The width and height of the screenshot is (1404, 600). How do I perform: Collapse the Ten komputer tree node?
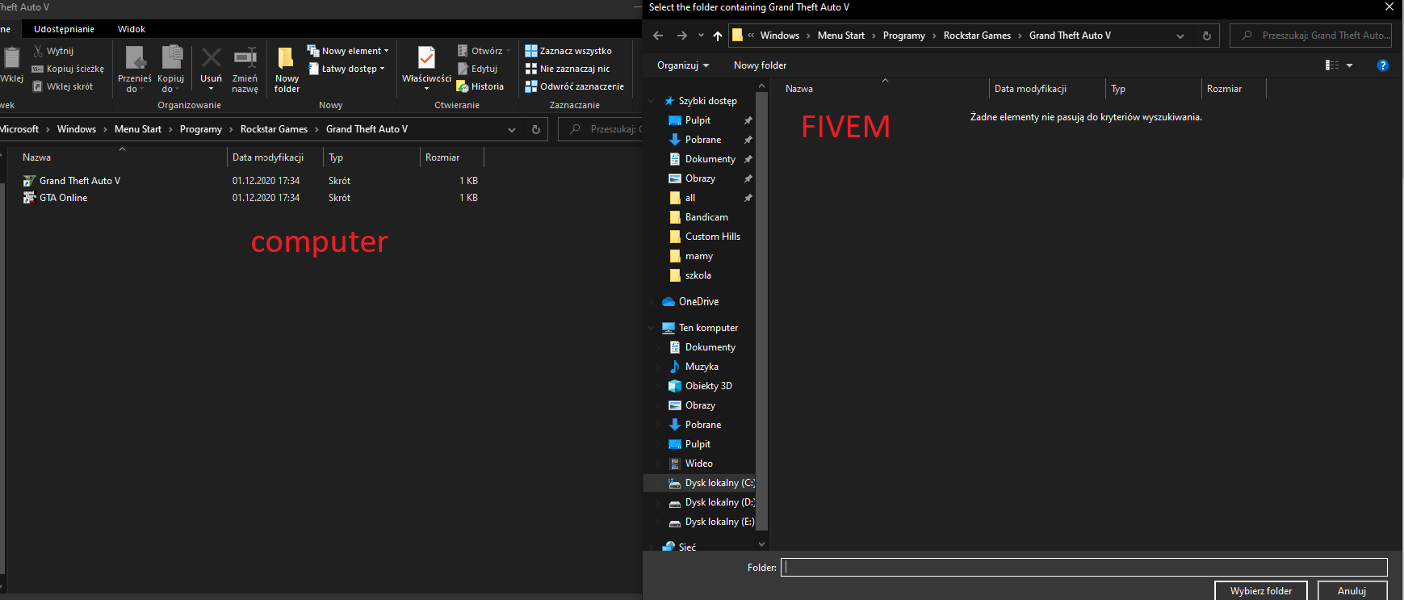[x=652, y=328]
